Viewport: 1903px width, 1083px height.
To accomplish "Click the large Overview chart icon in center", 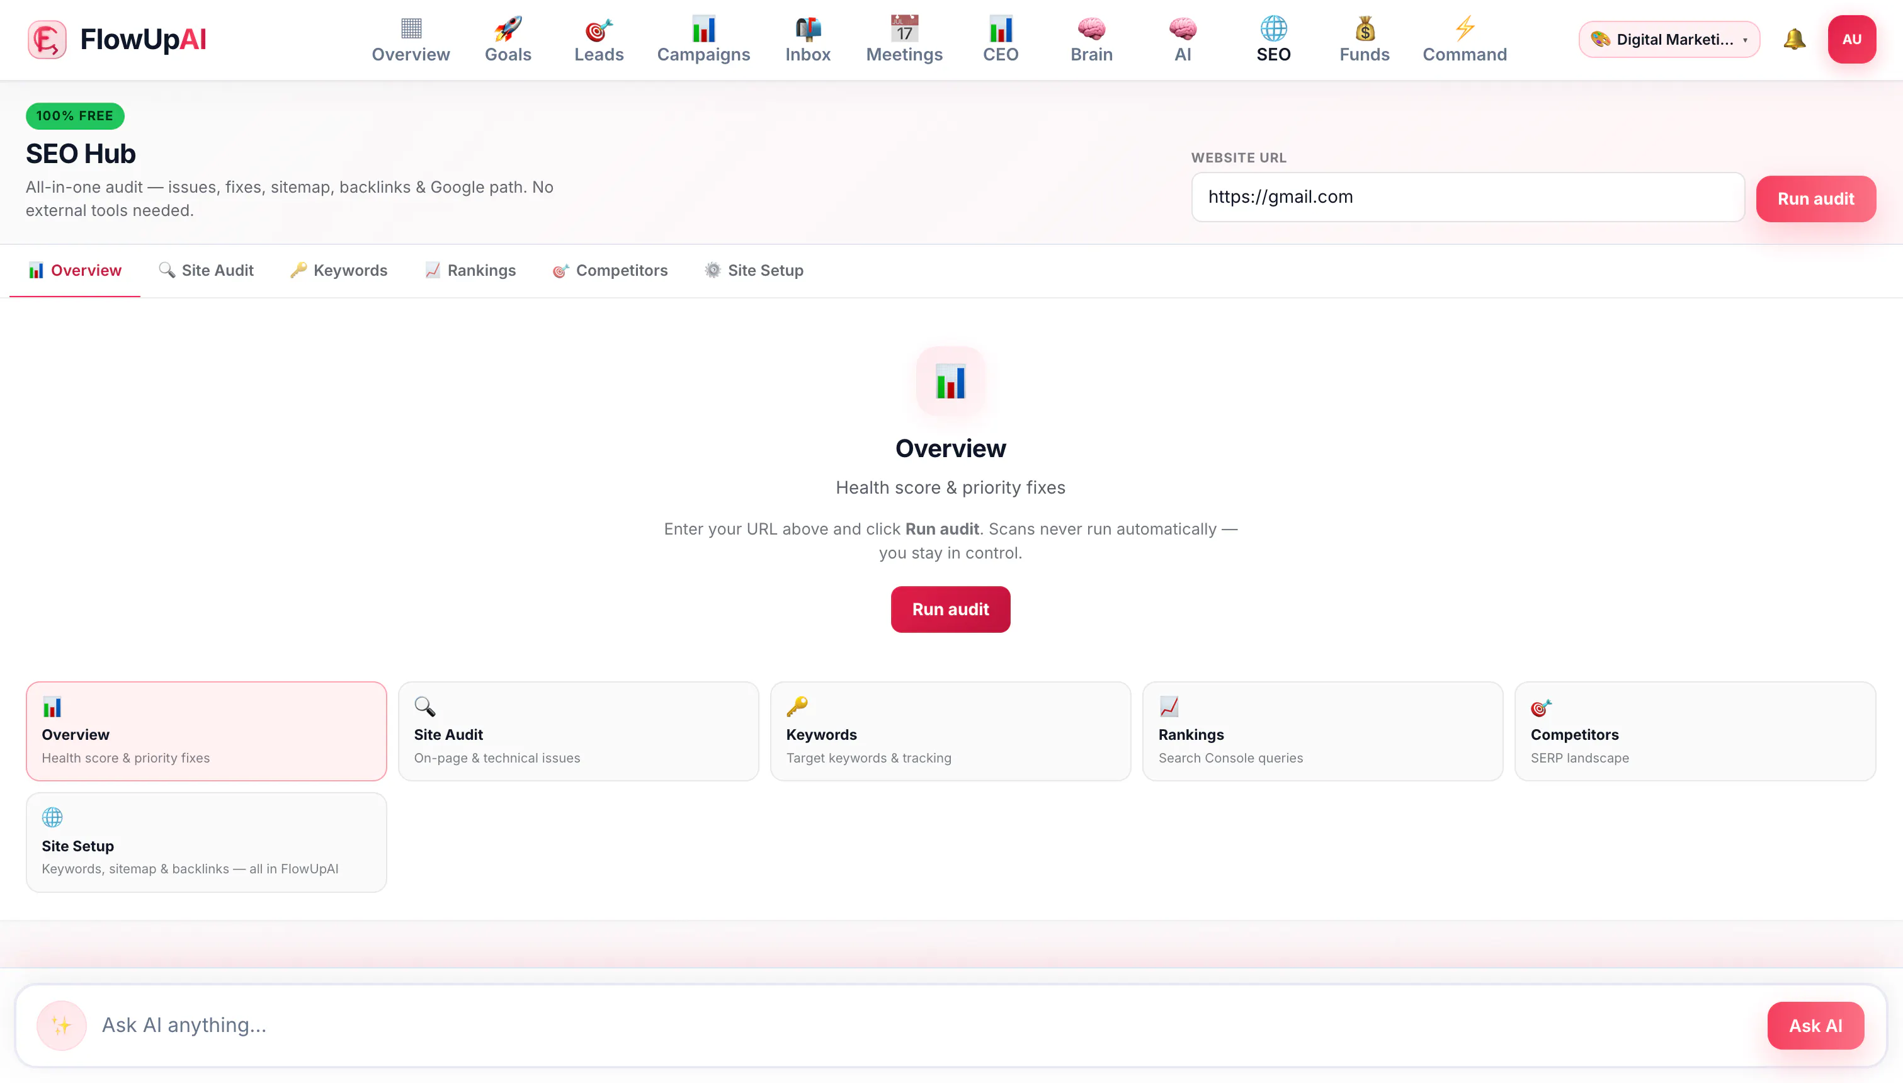I will coord(950,381).
